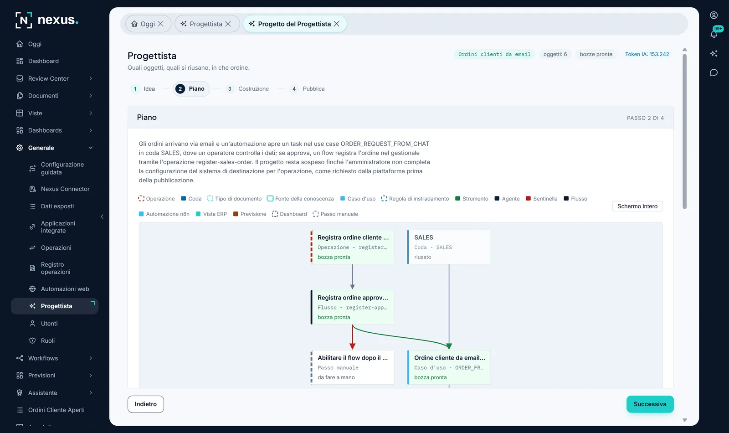Go to step 1 Idea

pyautogui.click(x=143, y=89)
